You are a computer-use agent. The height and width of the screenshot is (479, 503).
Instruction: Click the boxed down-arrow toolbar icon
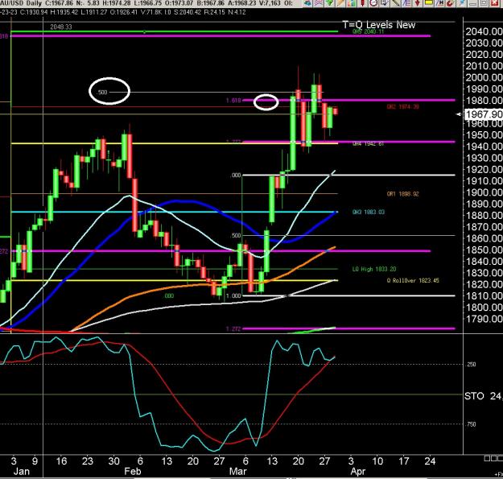[x=385, y=3]
